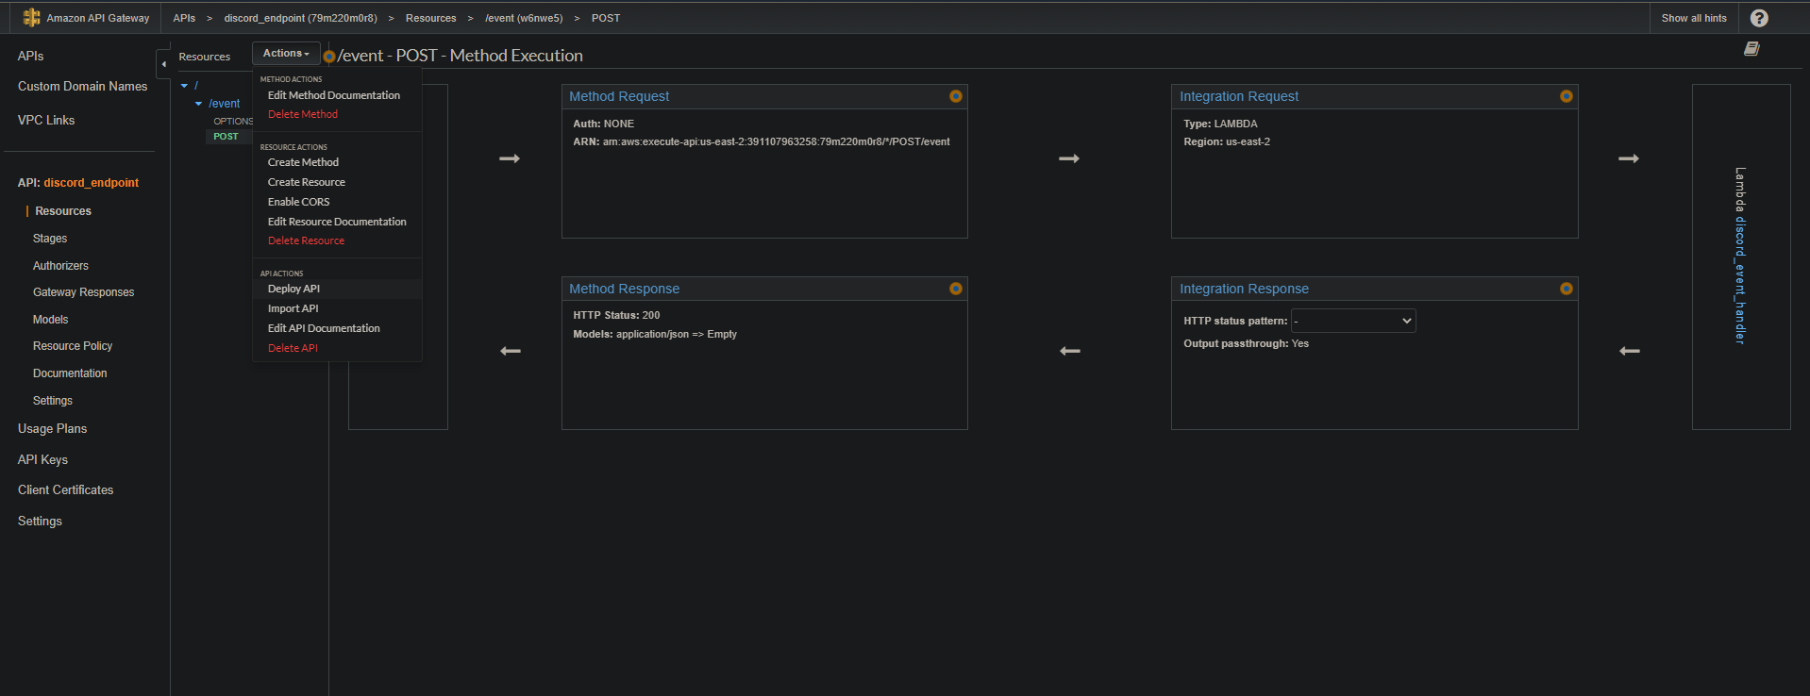
Task: Open /event (w6nwe5) breadcrumb link
Action: point(524,18)
